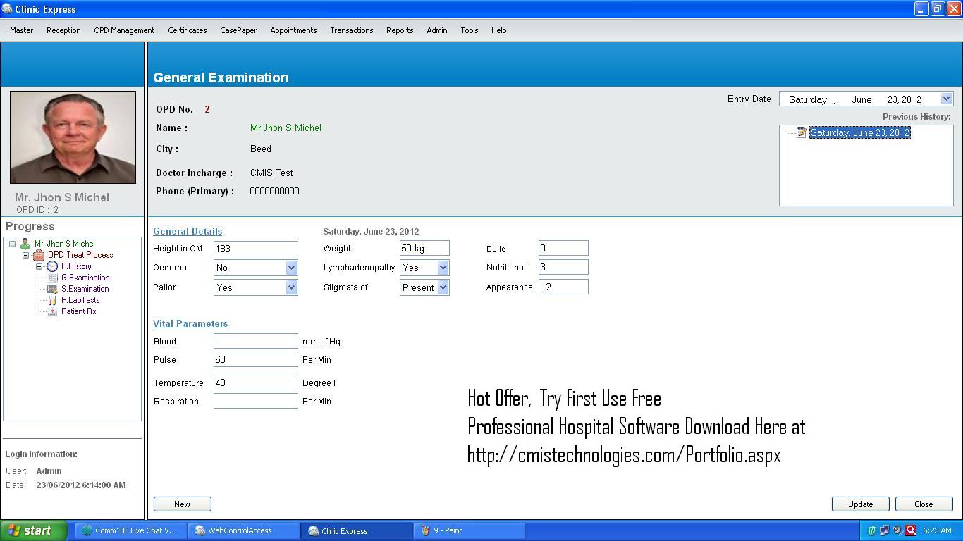Image resolution: width=963 pixels, height=541 pixels.
Task: Click the OPD Treat Process briefcase icon
Action: coord(39,255)
